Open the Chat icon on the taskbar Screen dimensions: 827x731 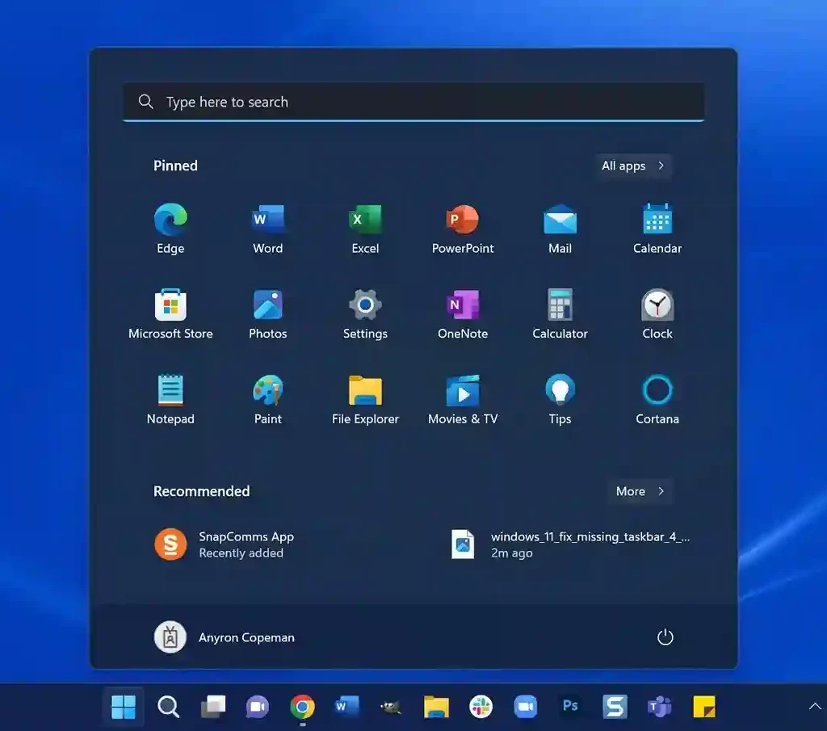pos(258,706)
